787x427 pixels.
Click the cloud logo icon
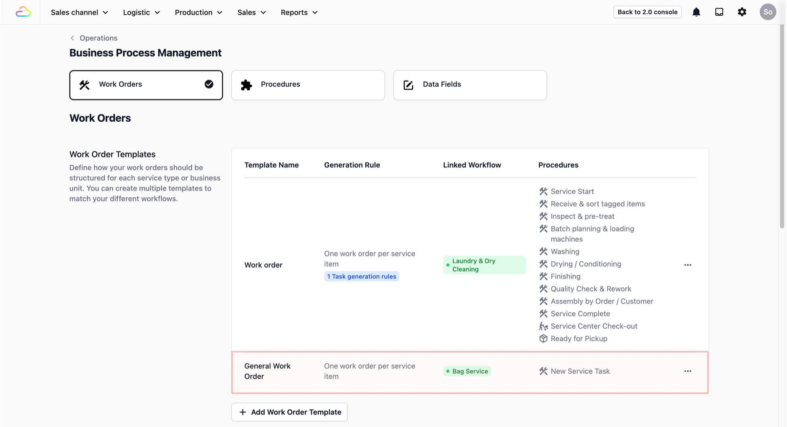pos(23,12)
